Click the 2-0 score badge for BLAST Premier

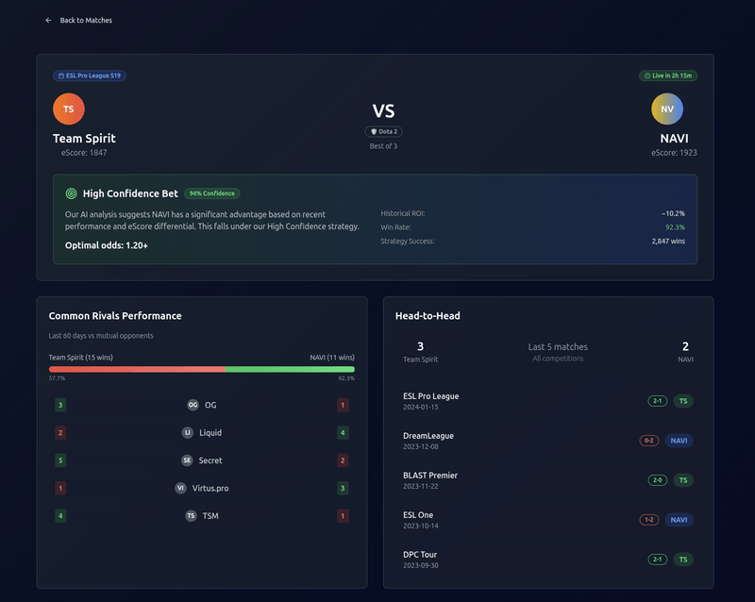point(657,480)
